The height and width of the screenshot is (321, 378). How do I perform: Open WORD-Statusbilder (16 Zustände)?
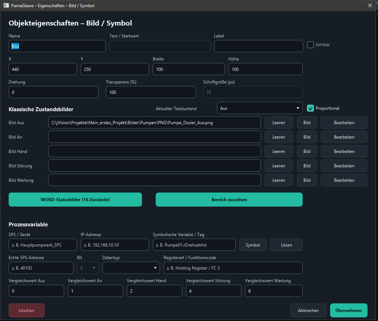(x=75, y=199)
